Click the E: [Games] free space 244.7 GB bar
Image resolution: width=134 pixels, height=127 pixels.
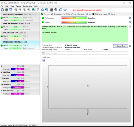[x=18, y=81]
